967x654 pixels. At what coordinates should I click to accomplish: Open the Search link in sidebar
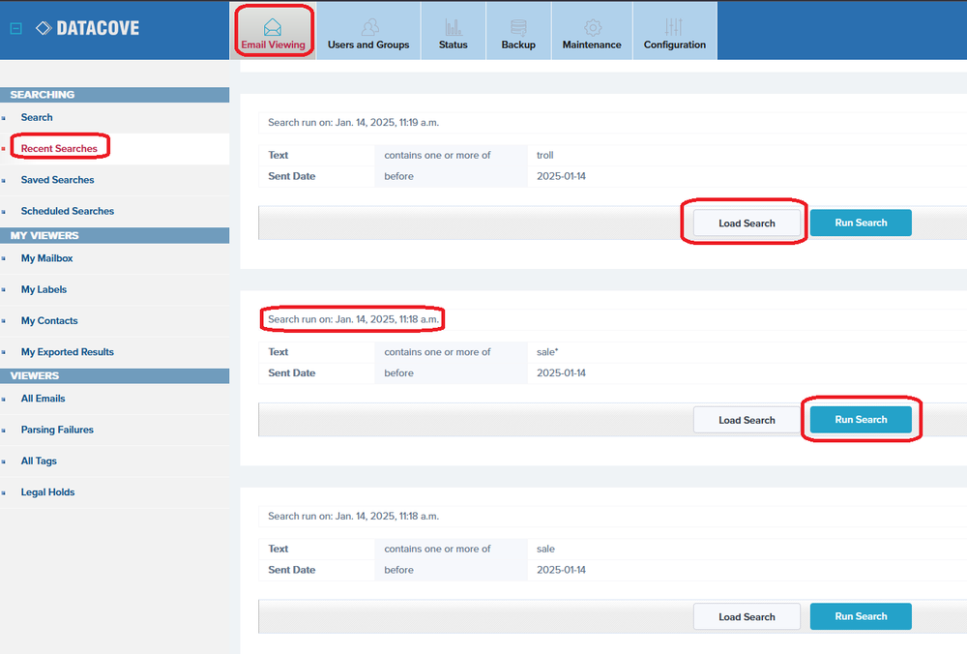(37, 117)
